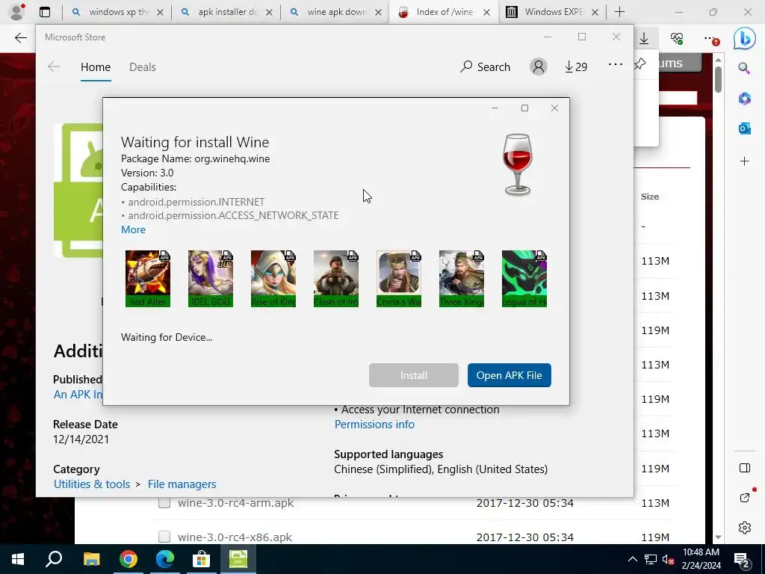Open Search in Microsoft Store
765x574 pixels.
tap(485, 67)
